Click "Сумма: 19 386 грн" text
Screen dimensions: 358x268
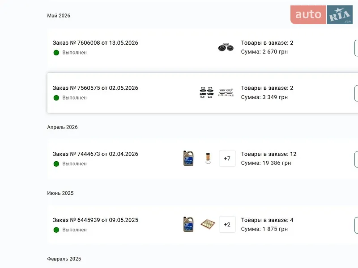(x=266, y=163)
